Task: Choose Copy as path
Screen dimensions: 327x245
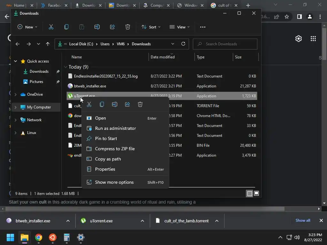Action: (x=125, y=159)
